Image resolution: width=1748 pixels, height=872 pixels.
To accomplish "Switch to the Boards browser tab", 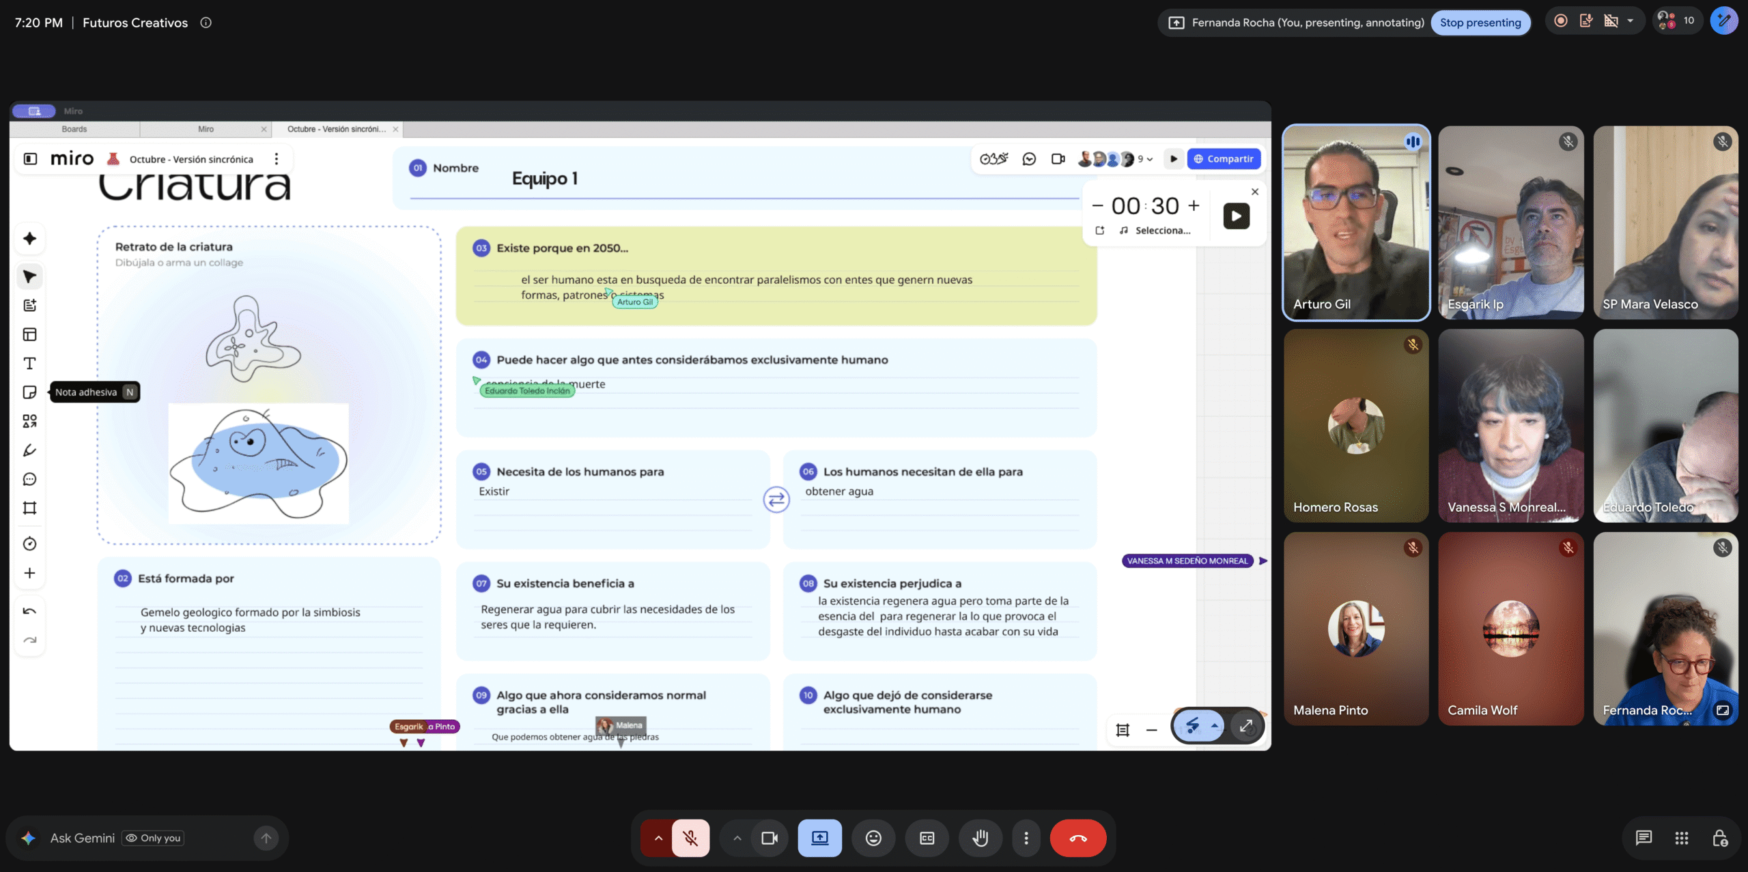I will tap(74, 129).
